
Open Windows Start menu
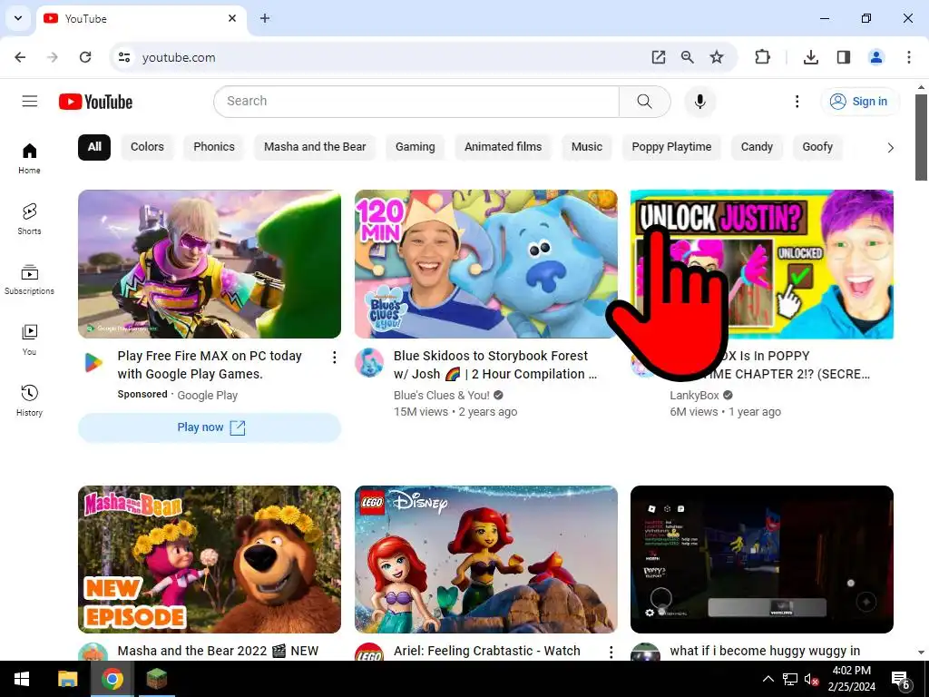coord(22,679)
